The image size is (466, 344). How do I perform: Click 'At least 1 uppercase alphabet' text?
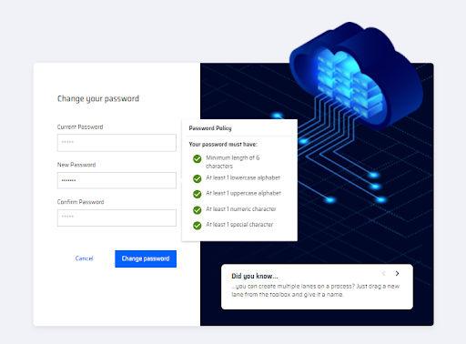tap(244, 193)
